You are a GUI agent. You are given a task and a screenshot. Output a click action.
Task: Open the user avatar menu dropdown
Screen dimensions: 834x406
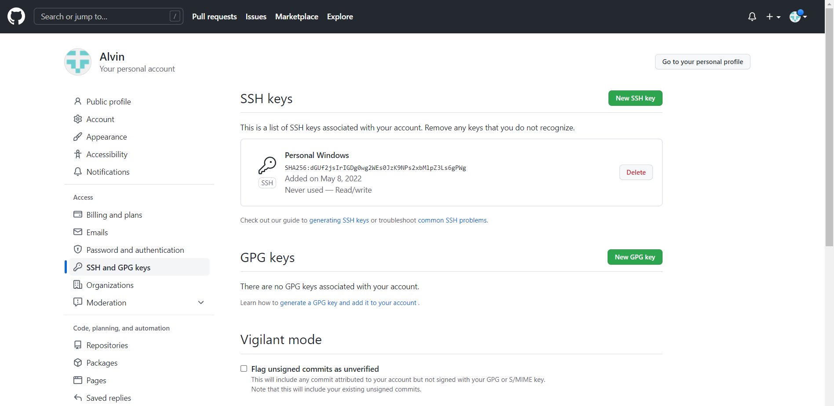798,17
